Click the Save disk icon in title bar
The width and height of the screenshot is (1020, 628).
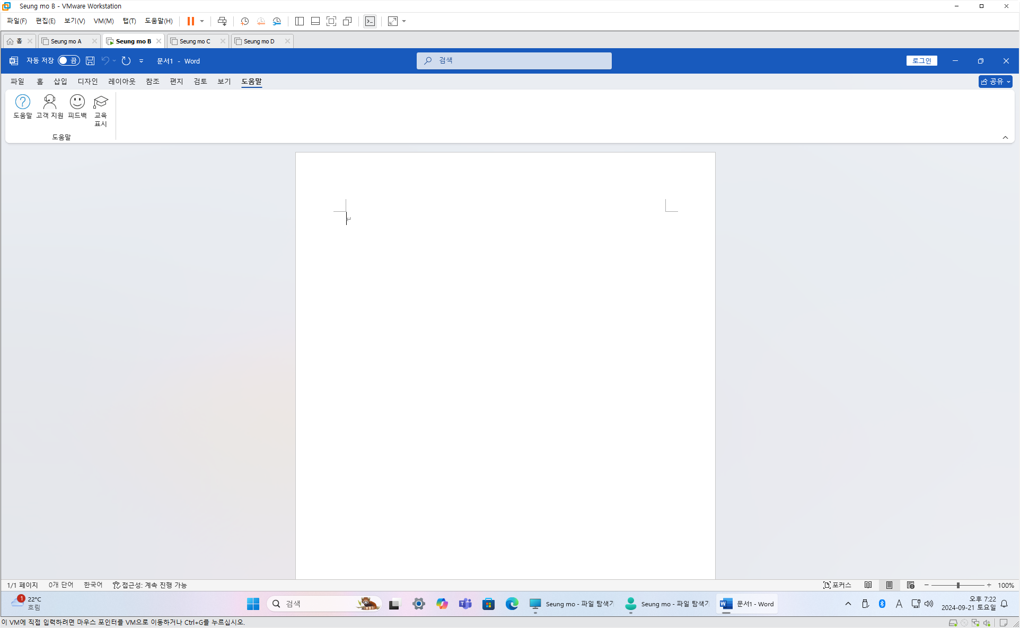pos(90,61)
